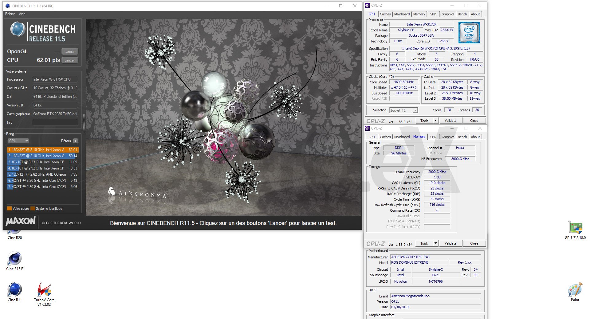Open the Paint desktop shortcut
The image size is (590, 319).
pos(575,292)
